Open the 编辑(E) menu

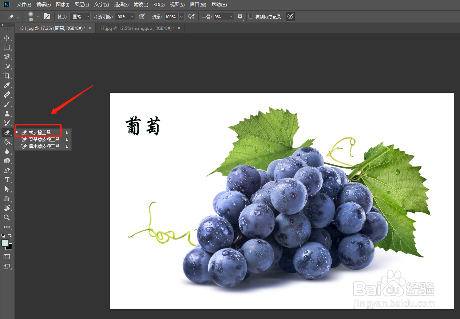click(43, 5)
